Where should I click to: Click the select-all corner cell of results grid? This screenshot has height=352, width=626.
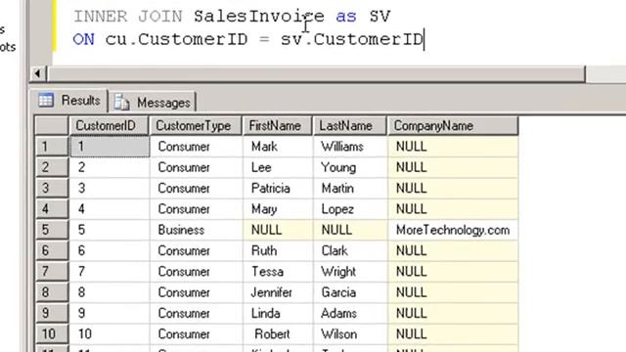(52, 126)
